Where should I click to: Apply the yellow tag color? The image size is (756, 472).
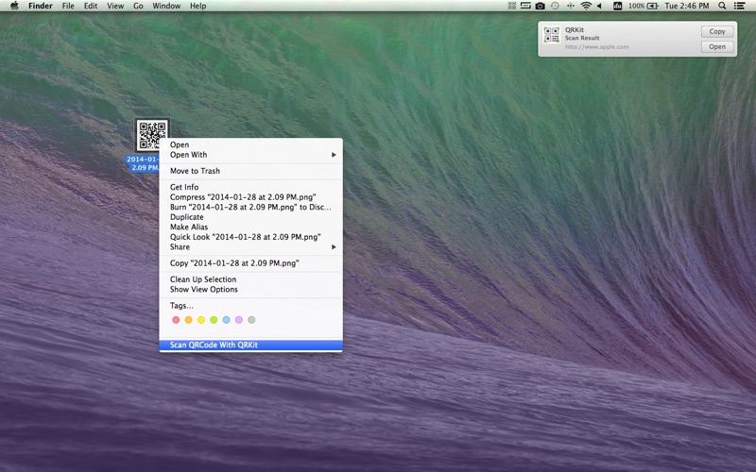201,320
